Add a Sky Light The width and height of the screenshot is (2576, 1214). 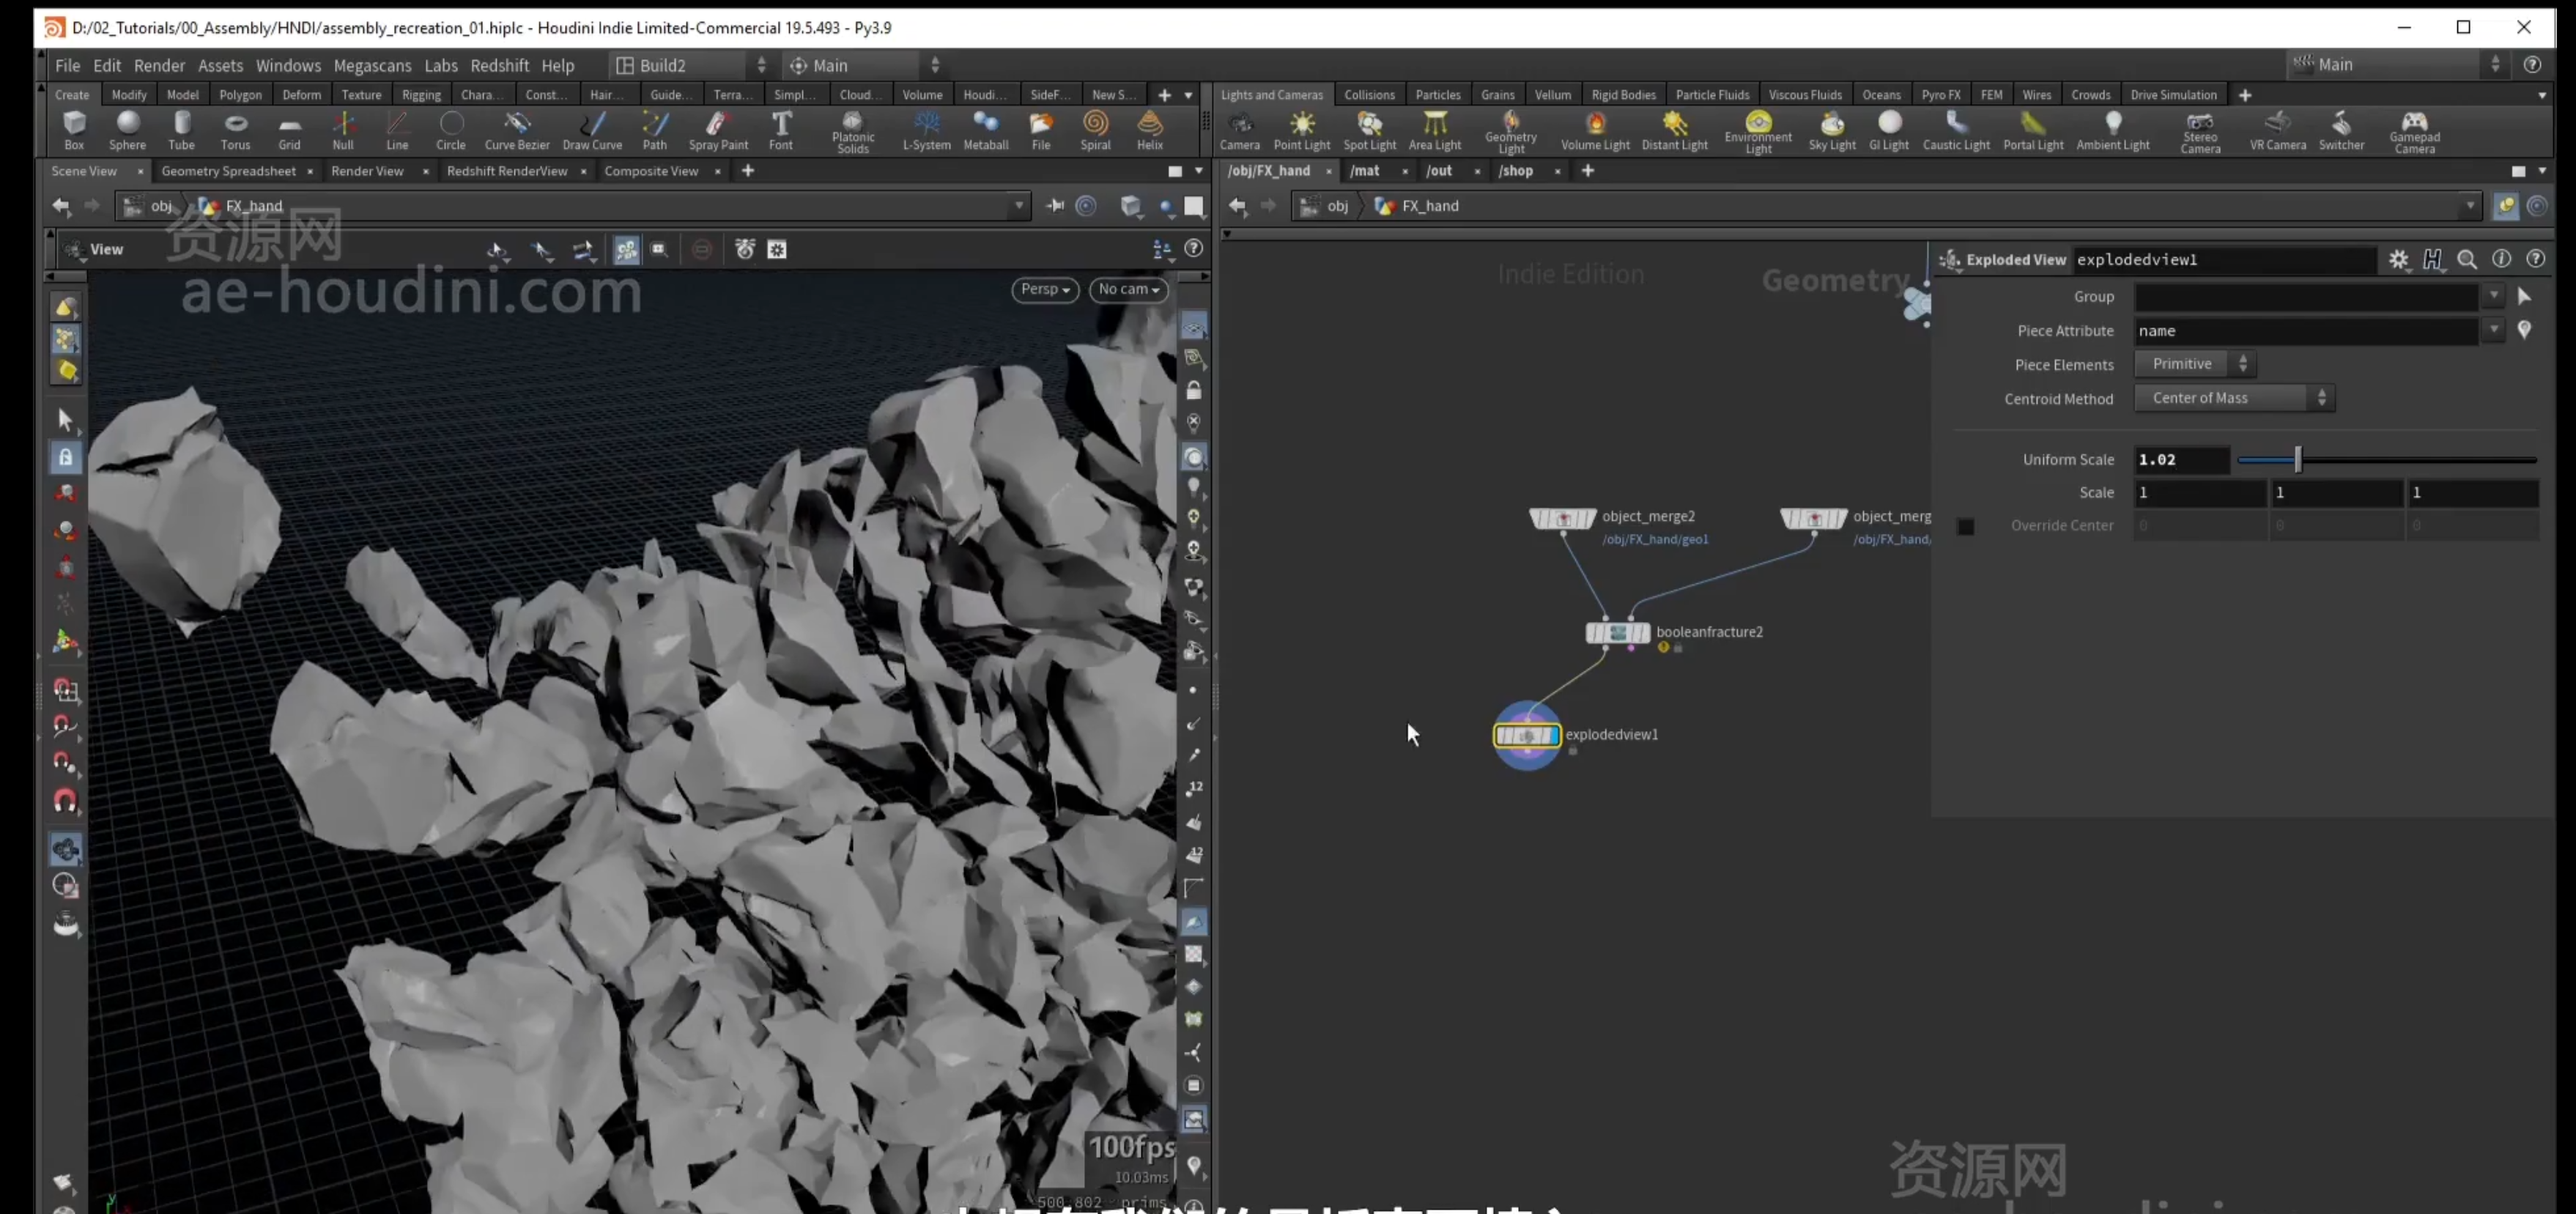point(1831,130)
